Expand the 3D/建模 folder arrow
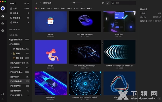This screenshot has height=102, width=162. 9,72
